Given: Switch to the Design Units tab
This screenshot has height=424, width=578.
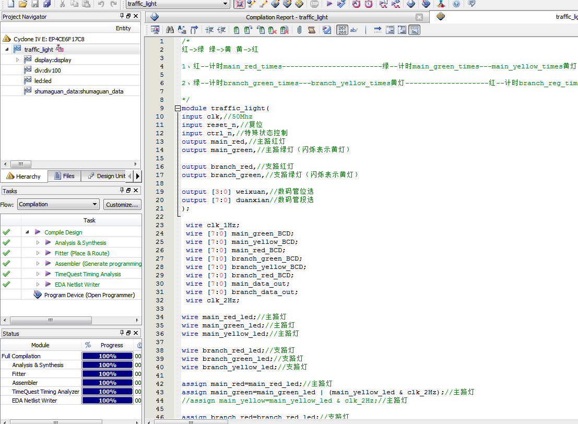Looking at the screenshot, I should click(x=107, y=176).
